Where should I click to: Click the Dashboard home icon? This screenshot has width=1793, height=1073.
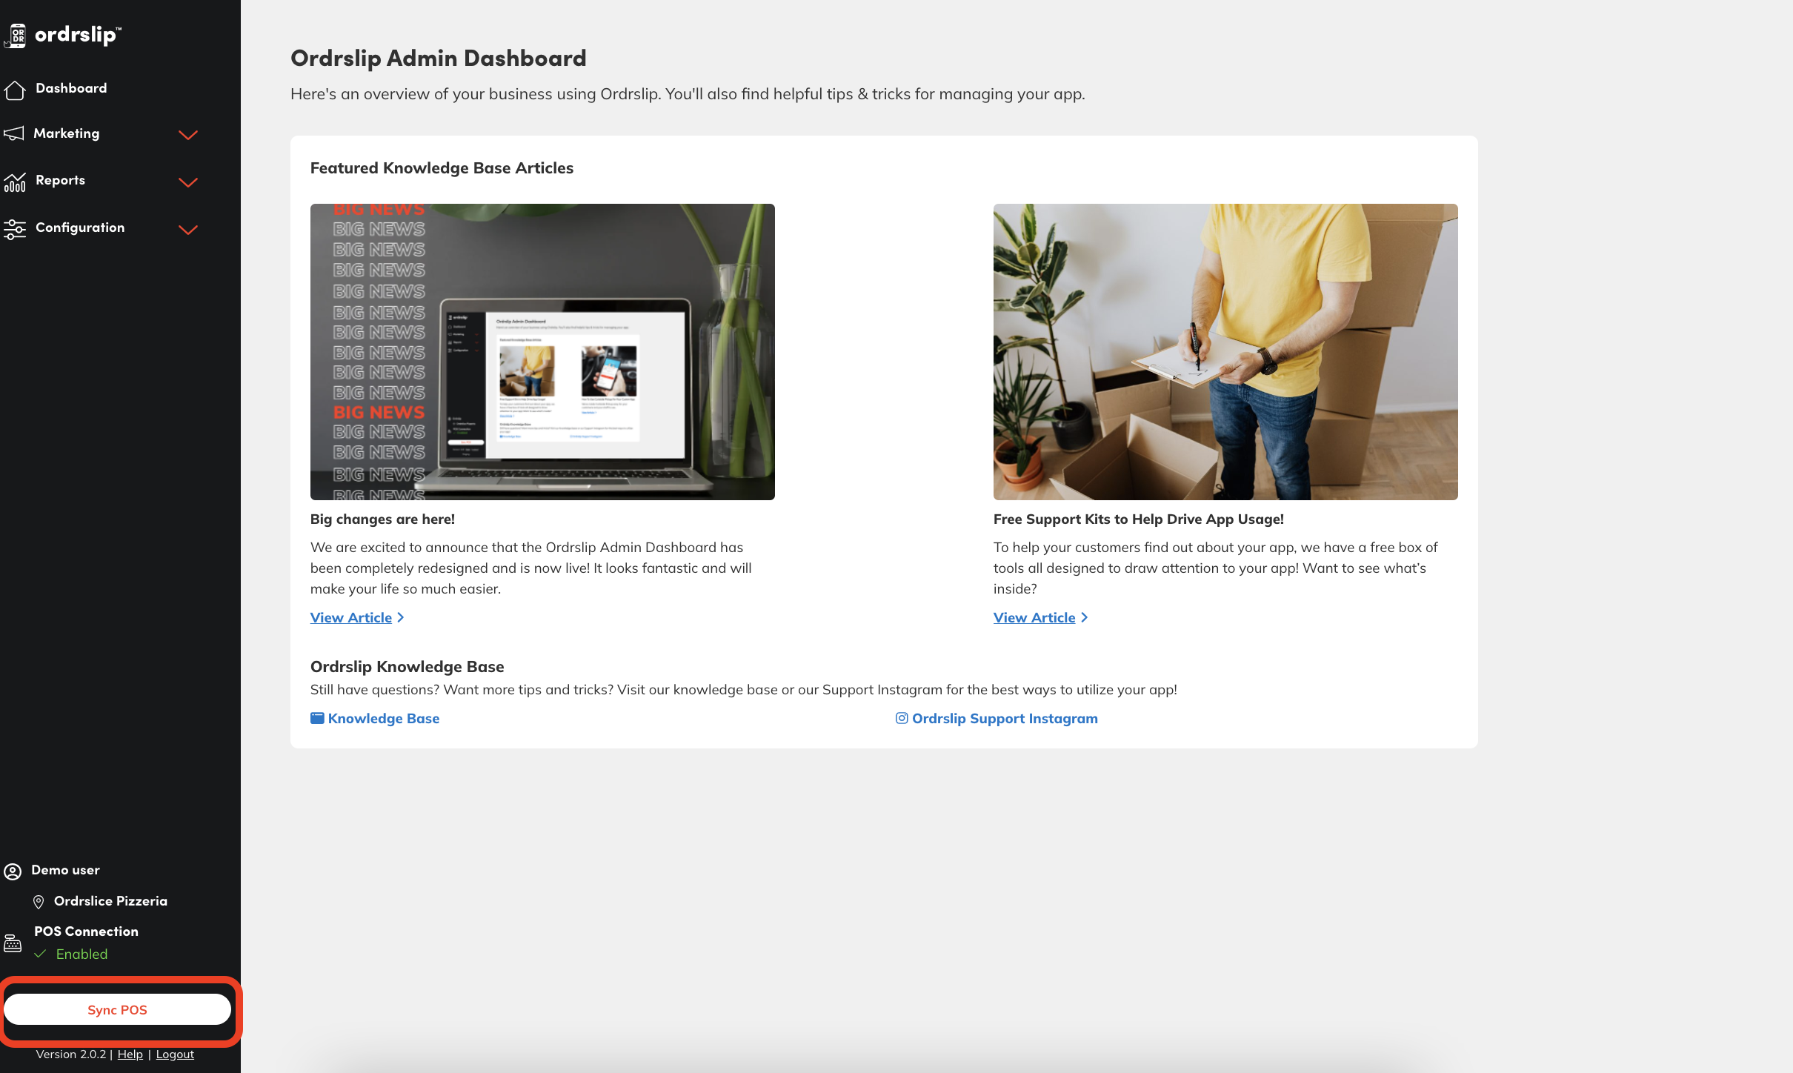tap(15, 90)
